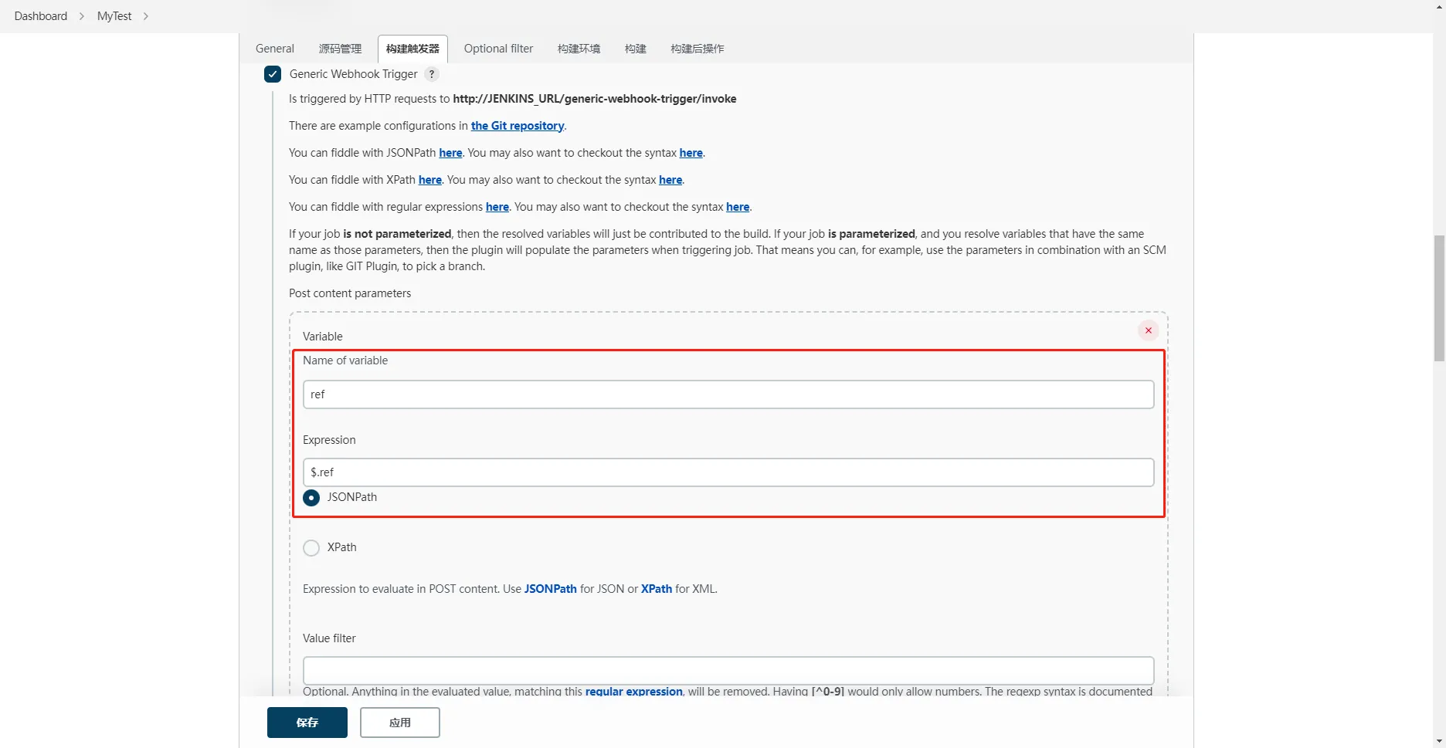The image size is (1446, 748).
Task: Switch to the General tab
Action: pyautogui.click(x=275, y=49)
